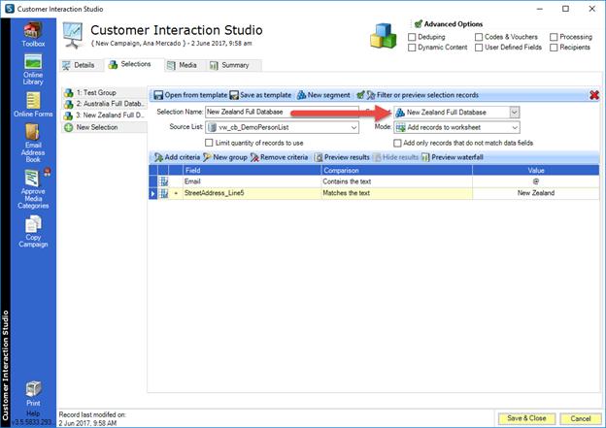
Task: Select 2: Australia Full Database selection
Action: click(x=104, y=104)
